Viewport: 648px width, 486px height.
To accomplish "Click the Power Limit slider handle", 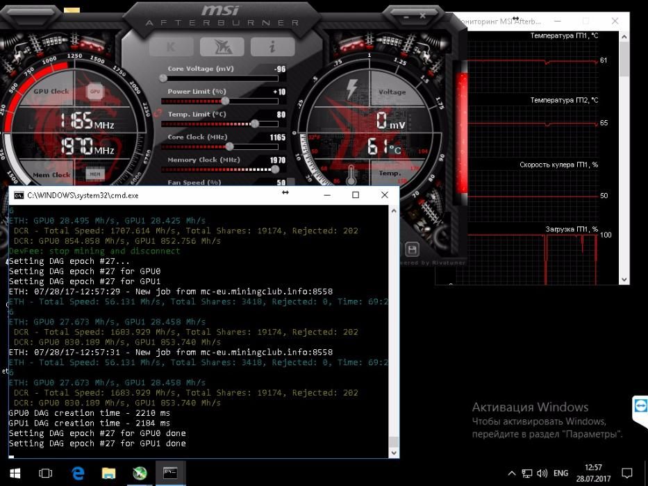I will click(225, 101).
